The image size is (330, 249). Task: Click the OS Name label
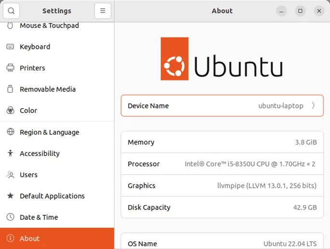pyautogui.click(x=142, y=244)
